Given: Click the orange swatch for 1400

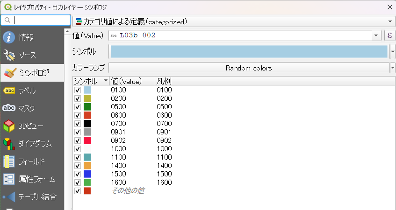Looking at the screenshot, I should [x=87, y=166].
